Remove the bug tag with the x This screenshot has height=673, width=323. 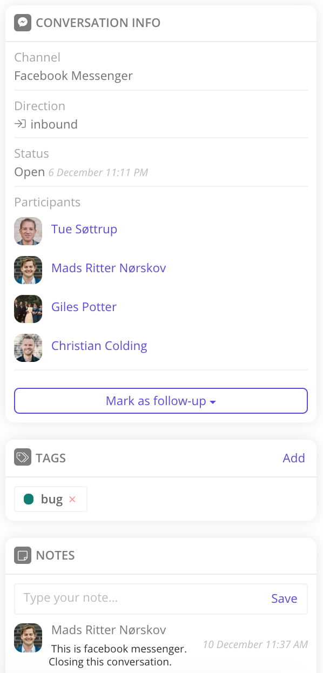coord(72,500)
